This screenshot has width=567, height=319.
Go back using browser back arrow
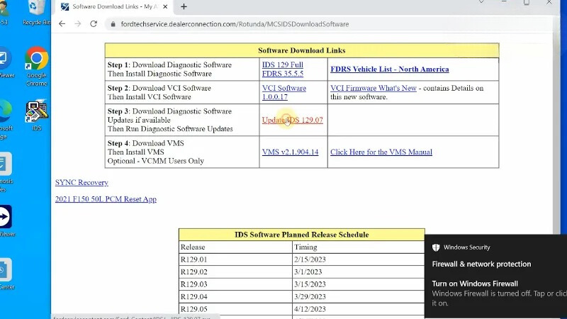coord(62,24)
